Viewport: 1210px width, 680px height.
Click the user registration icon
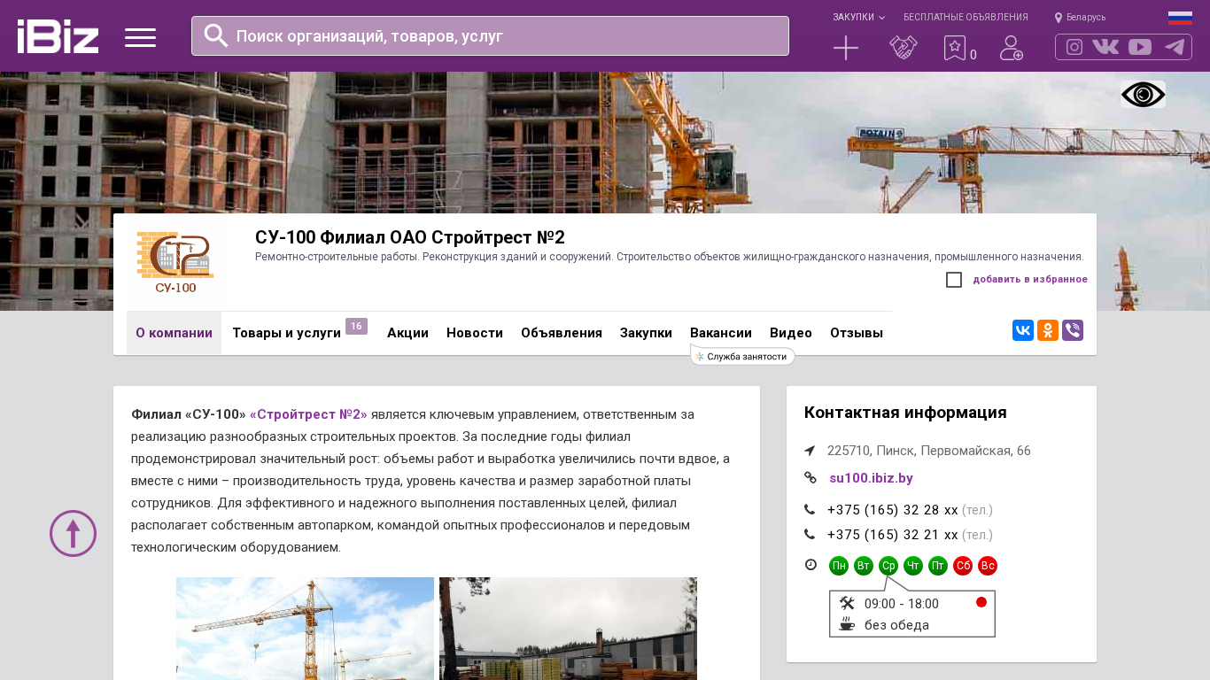click(1011, 48)
